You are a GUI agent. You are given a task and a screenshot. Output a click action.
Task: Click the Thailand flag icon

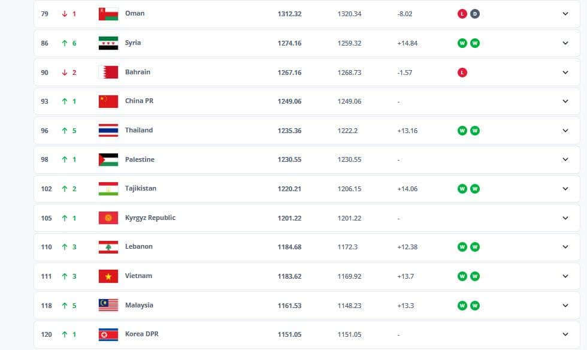[x=108, y=131]
